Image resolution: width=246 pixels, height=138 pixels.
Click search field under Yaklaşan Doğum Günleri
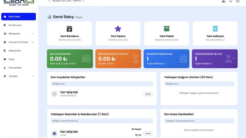click(199, 84)
